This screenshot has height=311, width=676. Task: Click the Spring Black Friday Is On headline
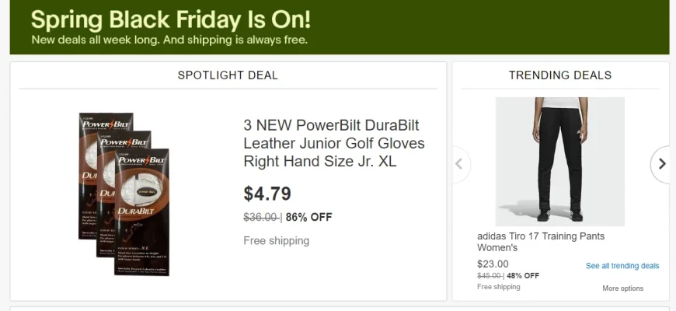[171, 19]
